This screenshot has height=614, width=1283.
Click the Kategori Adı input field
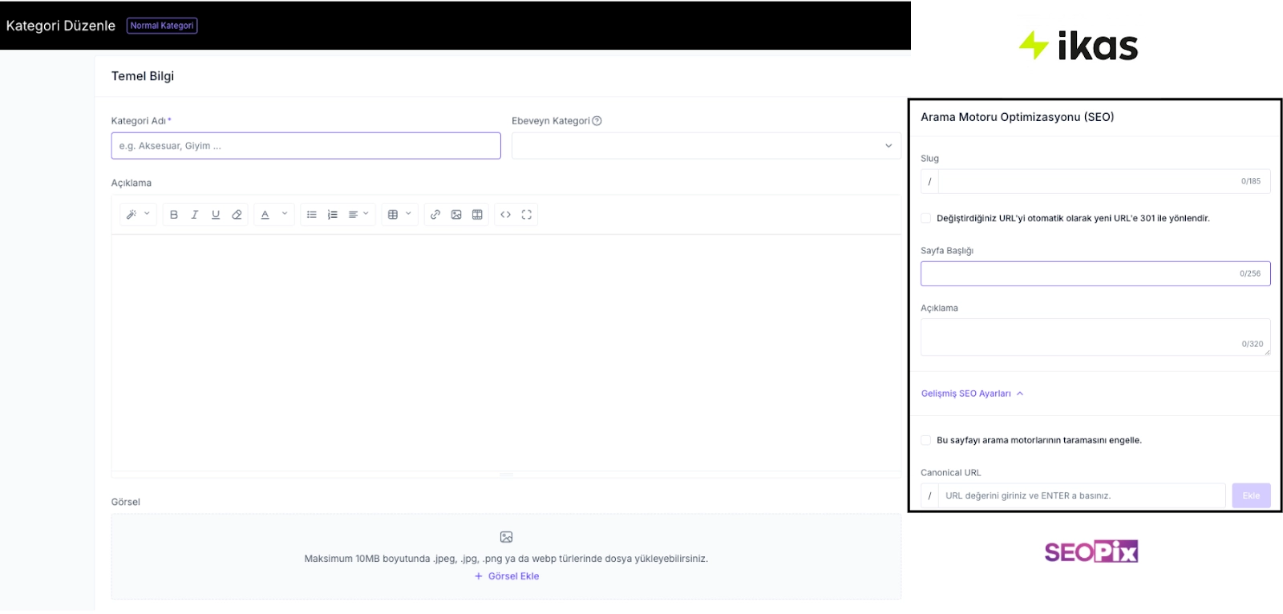[306, 146]
